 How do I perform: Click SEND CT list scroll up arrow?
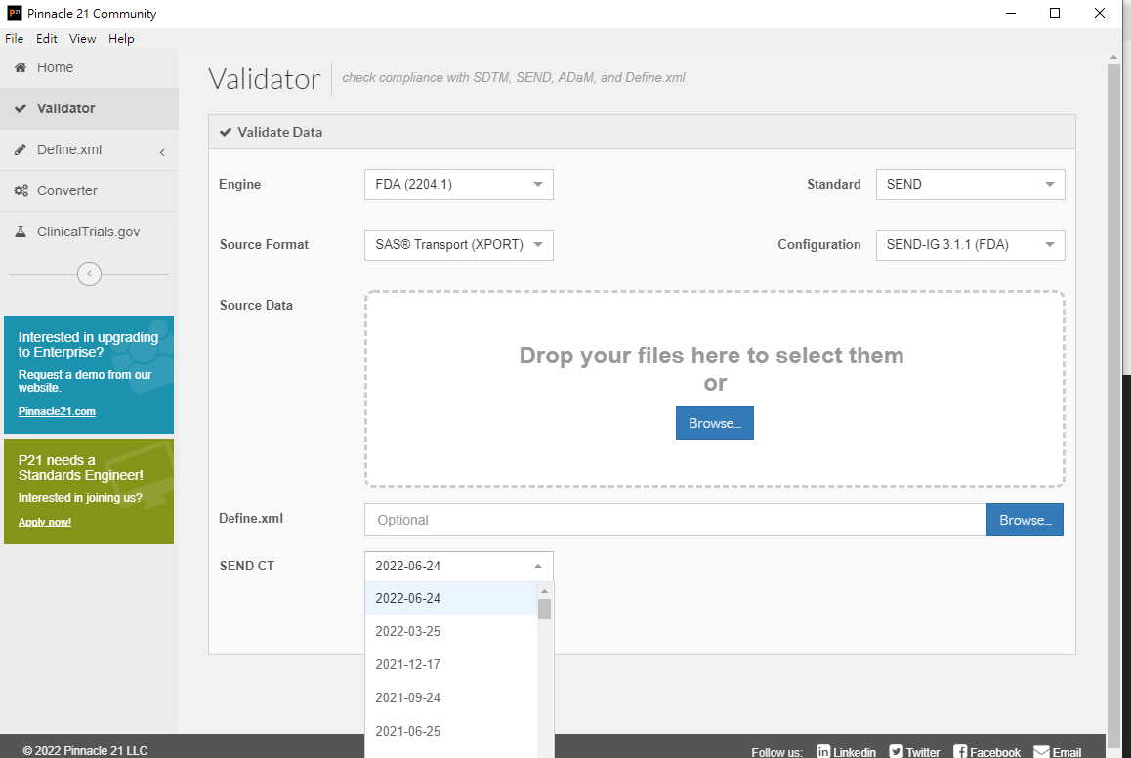(x=545, y=591)
